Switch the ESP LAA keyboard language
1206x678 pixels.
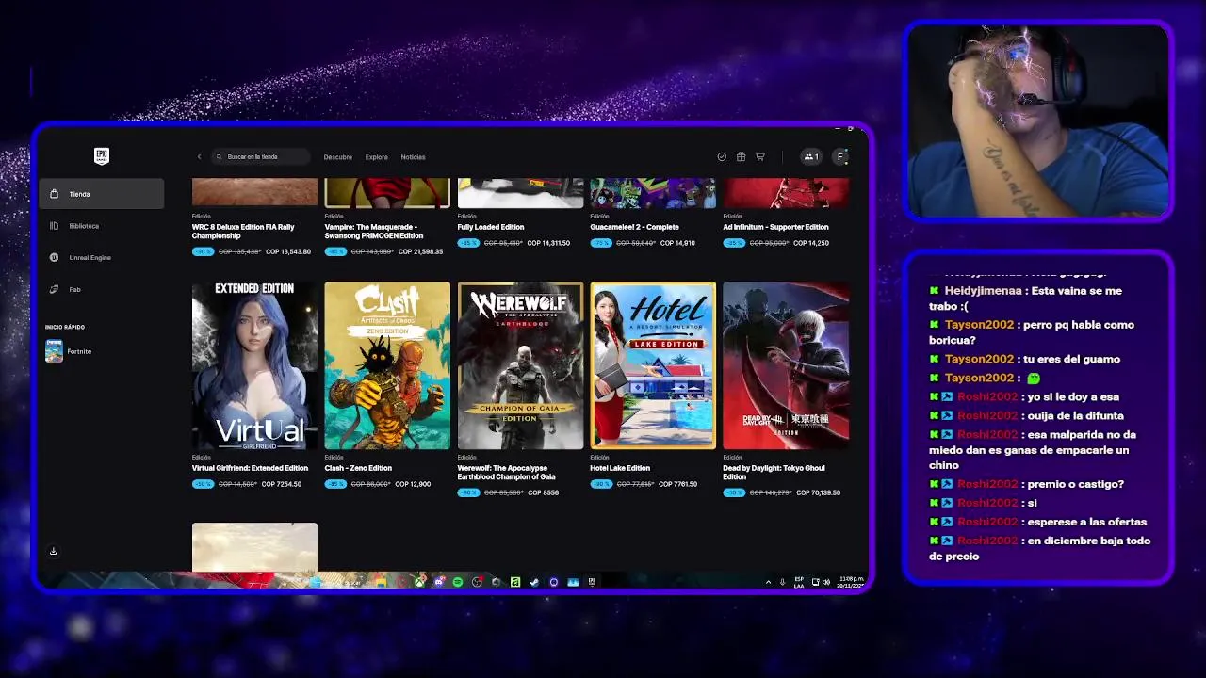(799, 582)
